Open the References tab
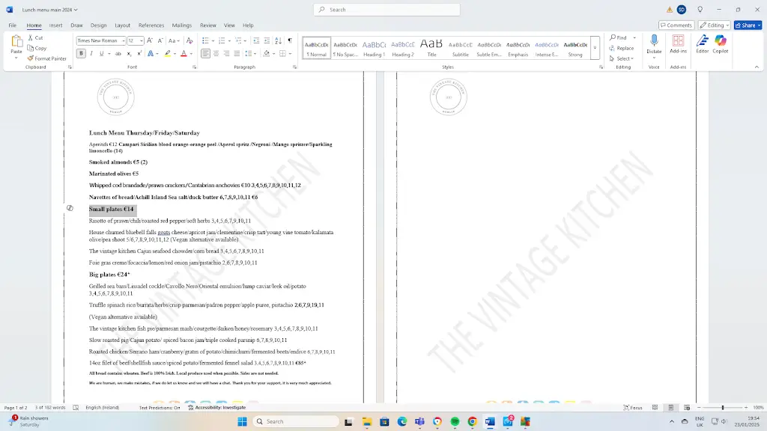Viewport: 767px width, 431px height. pyautogui.click(x=151, y=25)
